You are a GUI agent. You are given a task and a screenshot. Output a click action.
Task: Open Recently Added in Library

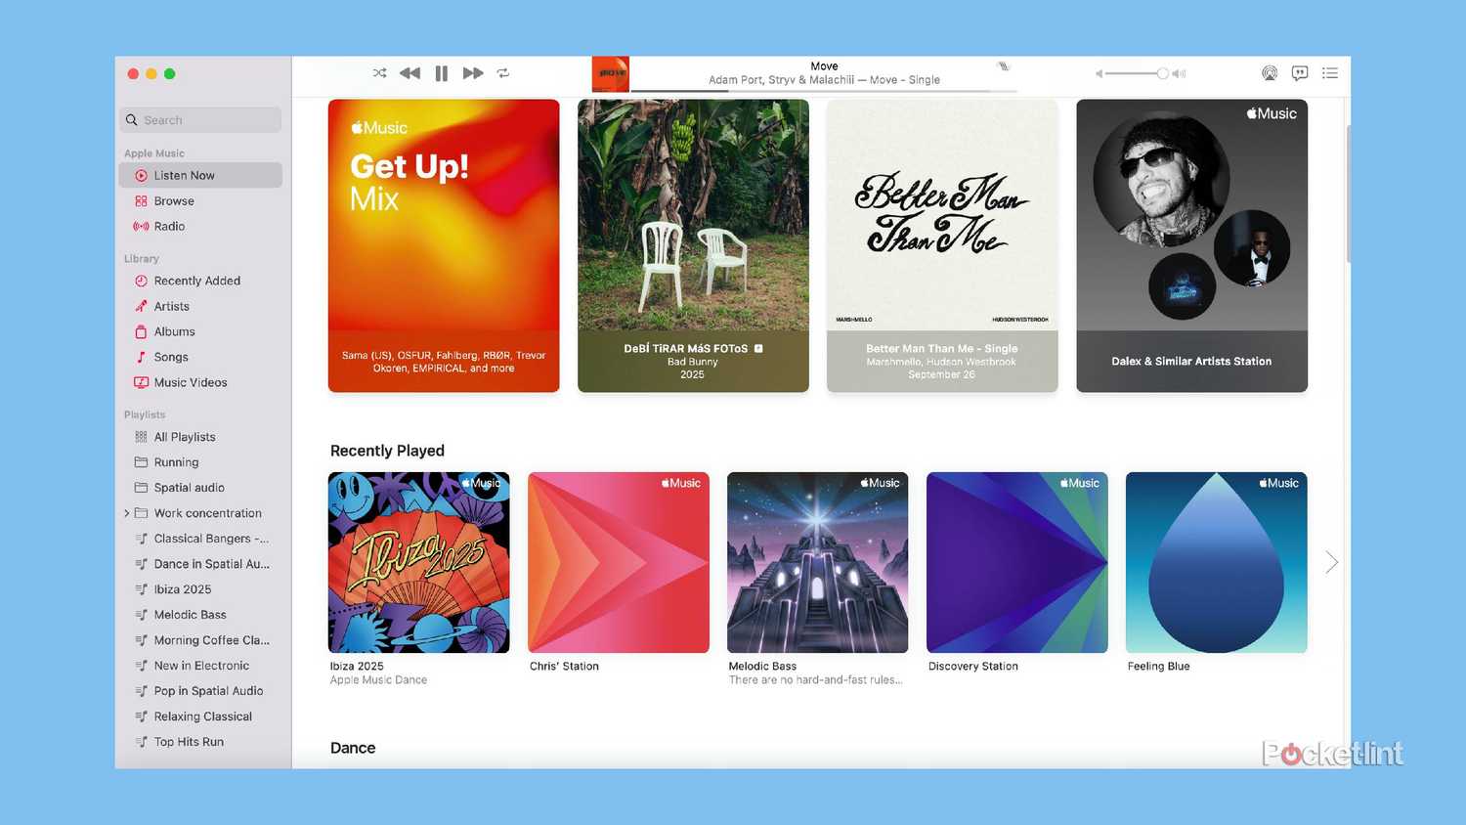point(196,282)
